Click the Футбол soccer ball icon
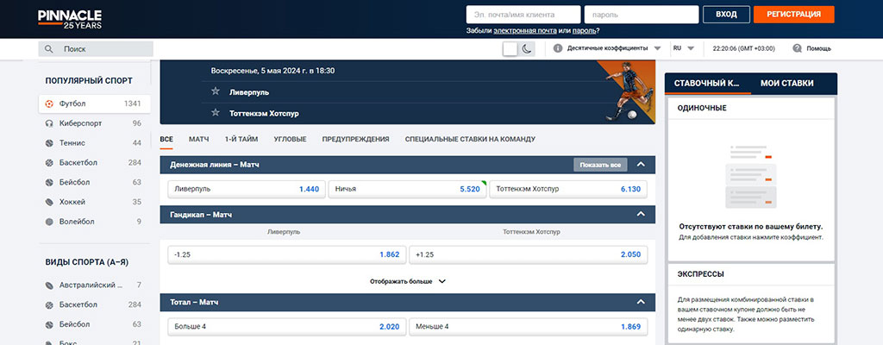 tap(49, 103)
